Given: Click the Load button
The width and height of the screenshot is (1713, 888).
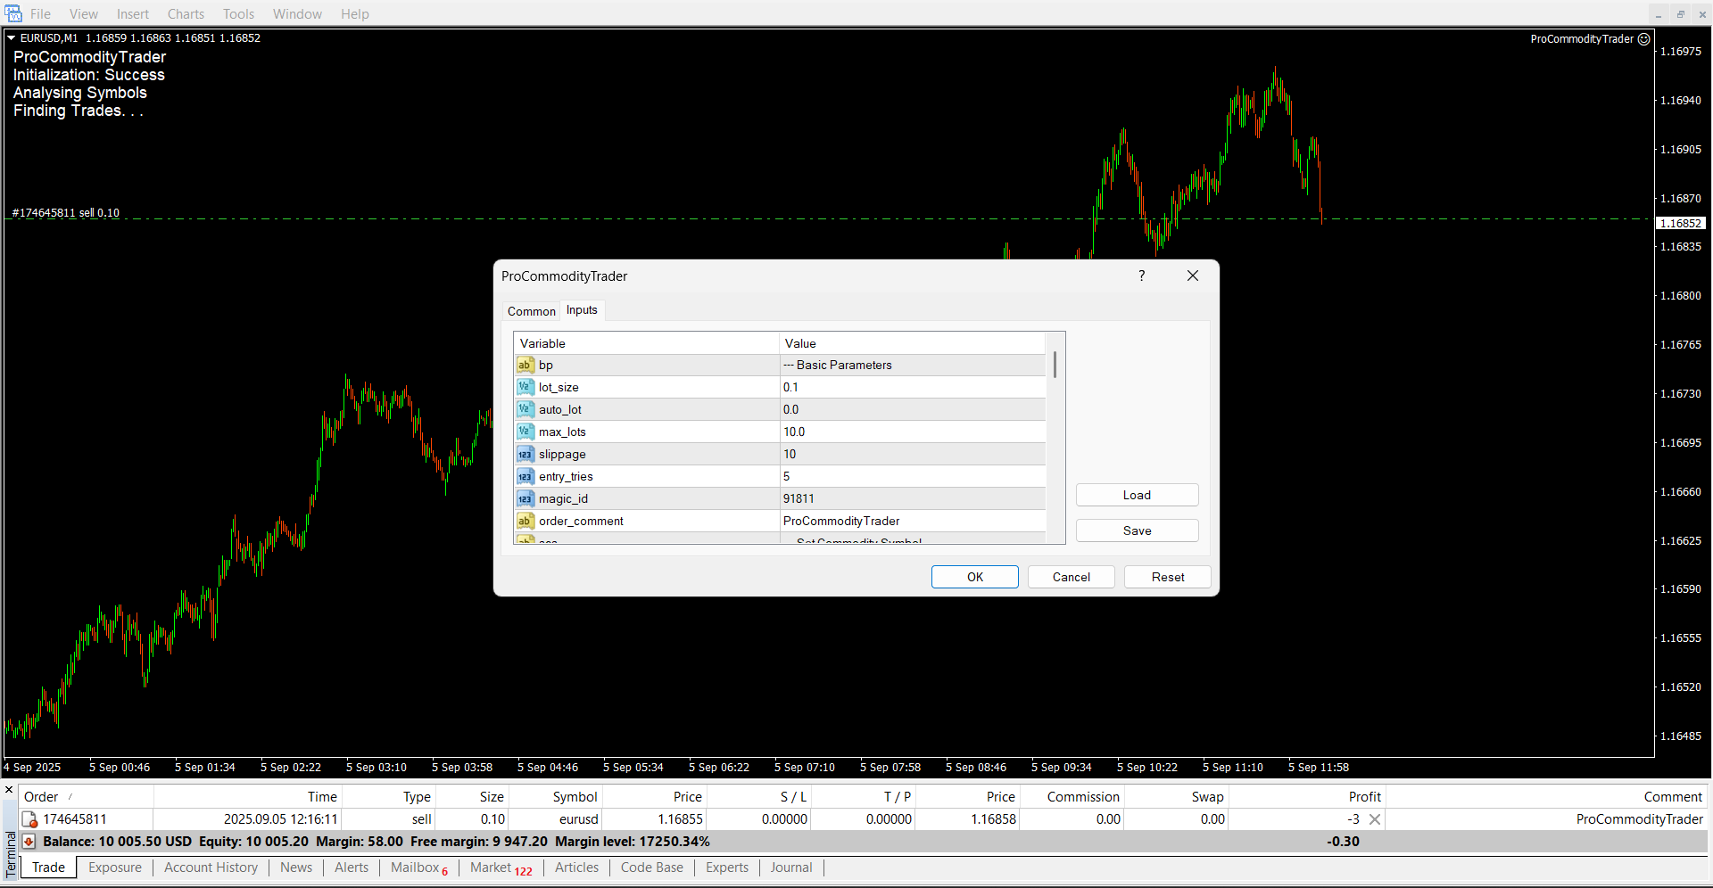Looking at the screenshot, I should tap(1137, 495).
